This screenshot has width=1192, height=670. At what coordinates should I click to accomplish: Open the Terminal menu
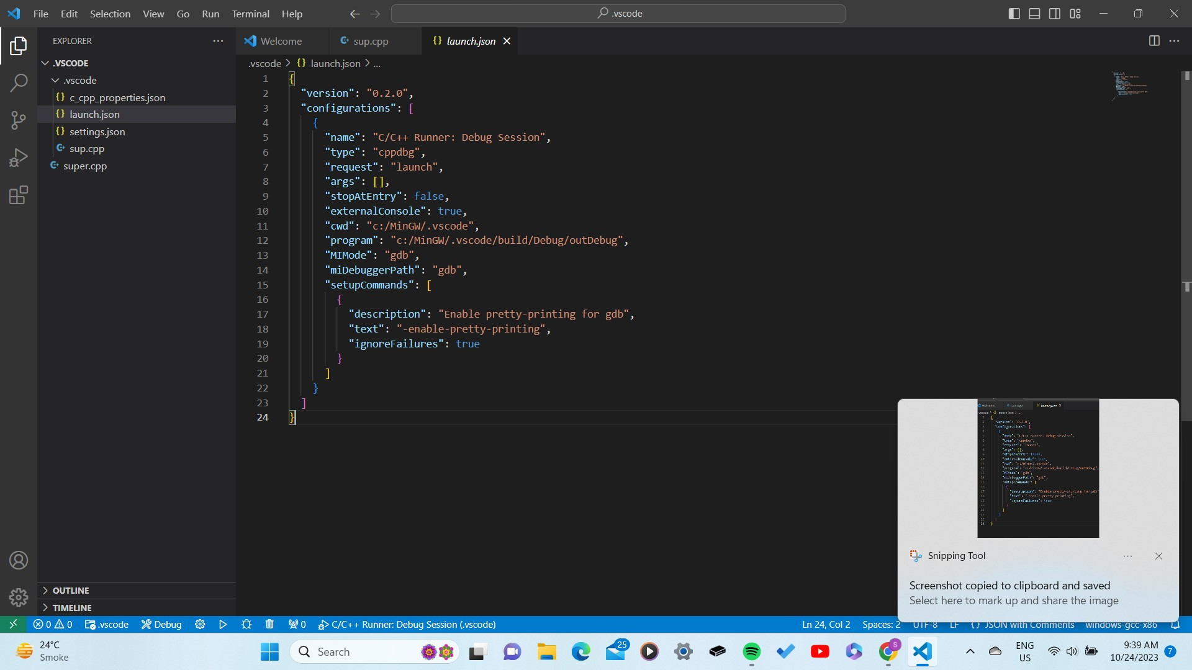(250, 14)
